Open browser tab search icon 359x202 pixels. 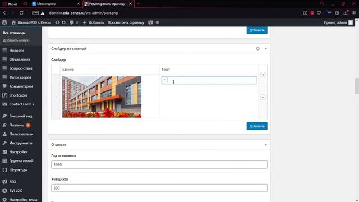coord(322,3)
